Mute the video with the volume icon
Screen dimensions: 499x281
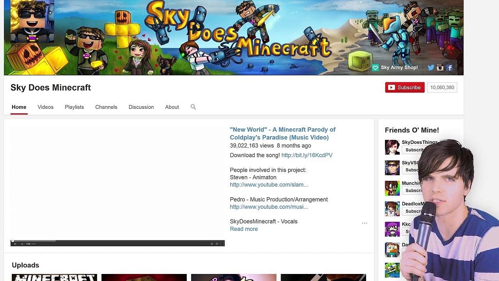(22, 244)
